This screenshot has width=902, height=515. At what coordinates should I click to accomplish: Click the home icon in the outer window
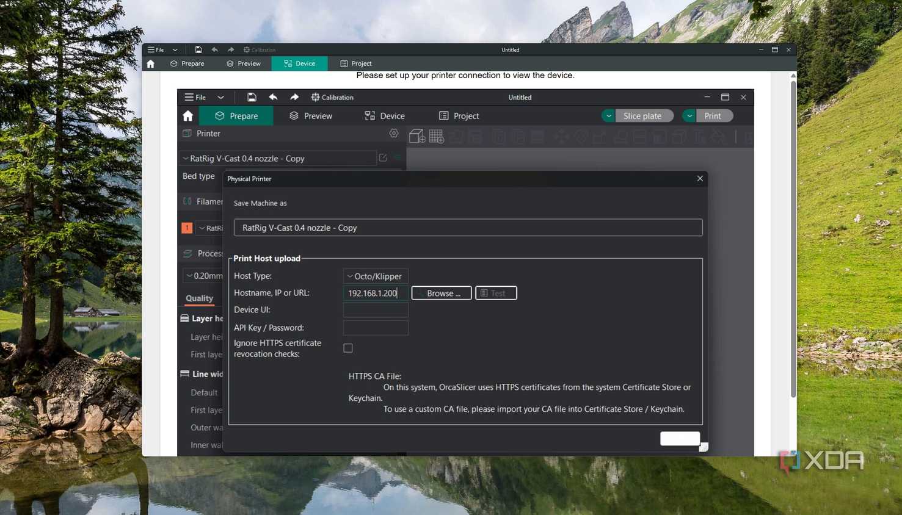click(x=151, y=63)
